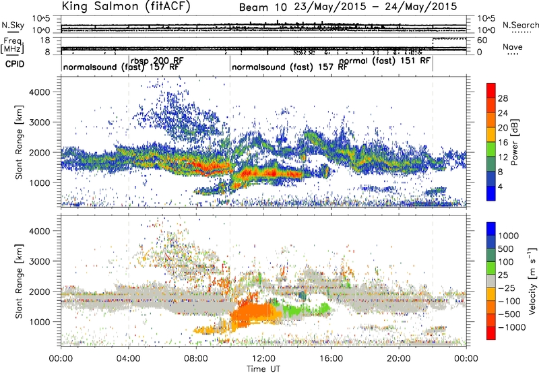Click the "16" value on the power colorbar
This screenshot has height=373, width=539.
point(503,143)
